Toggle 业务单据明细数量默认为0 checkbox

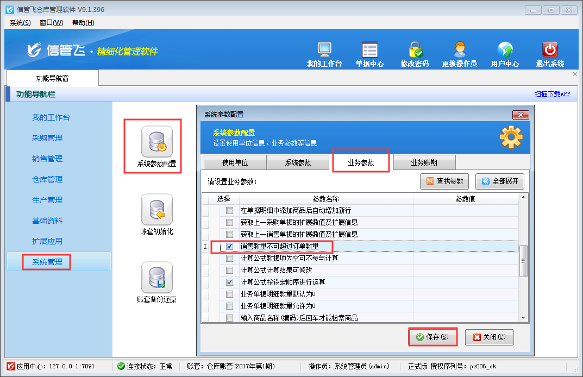(x=229, y=294)
